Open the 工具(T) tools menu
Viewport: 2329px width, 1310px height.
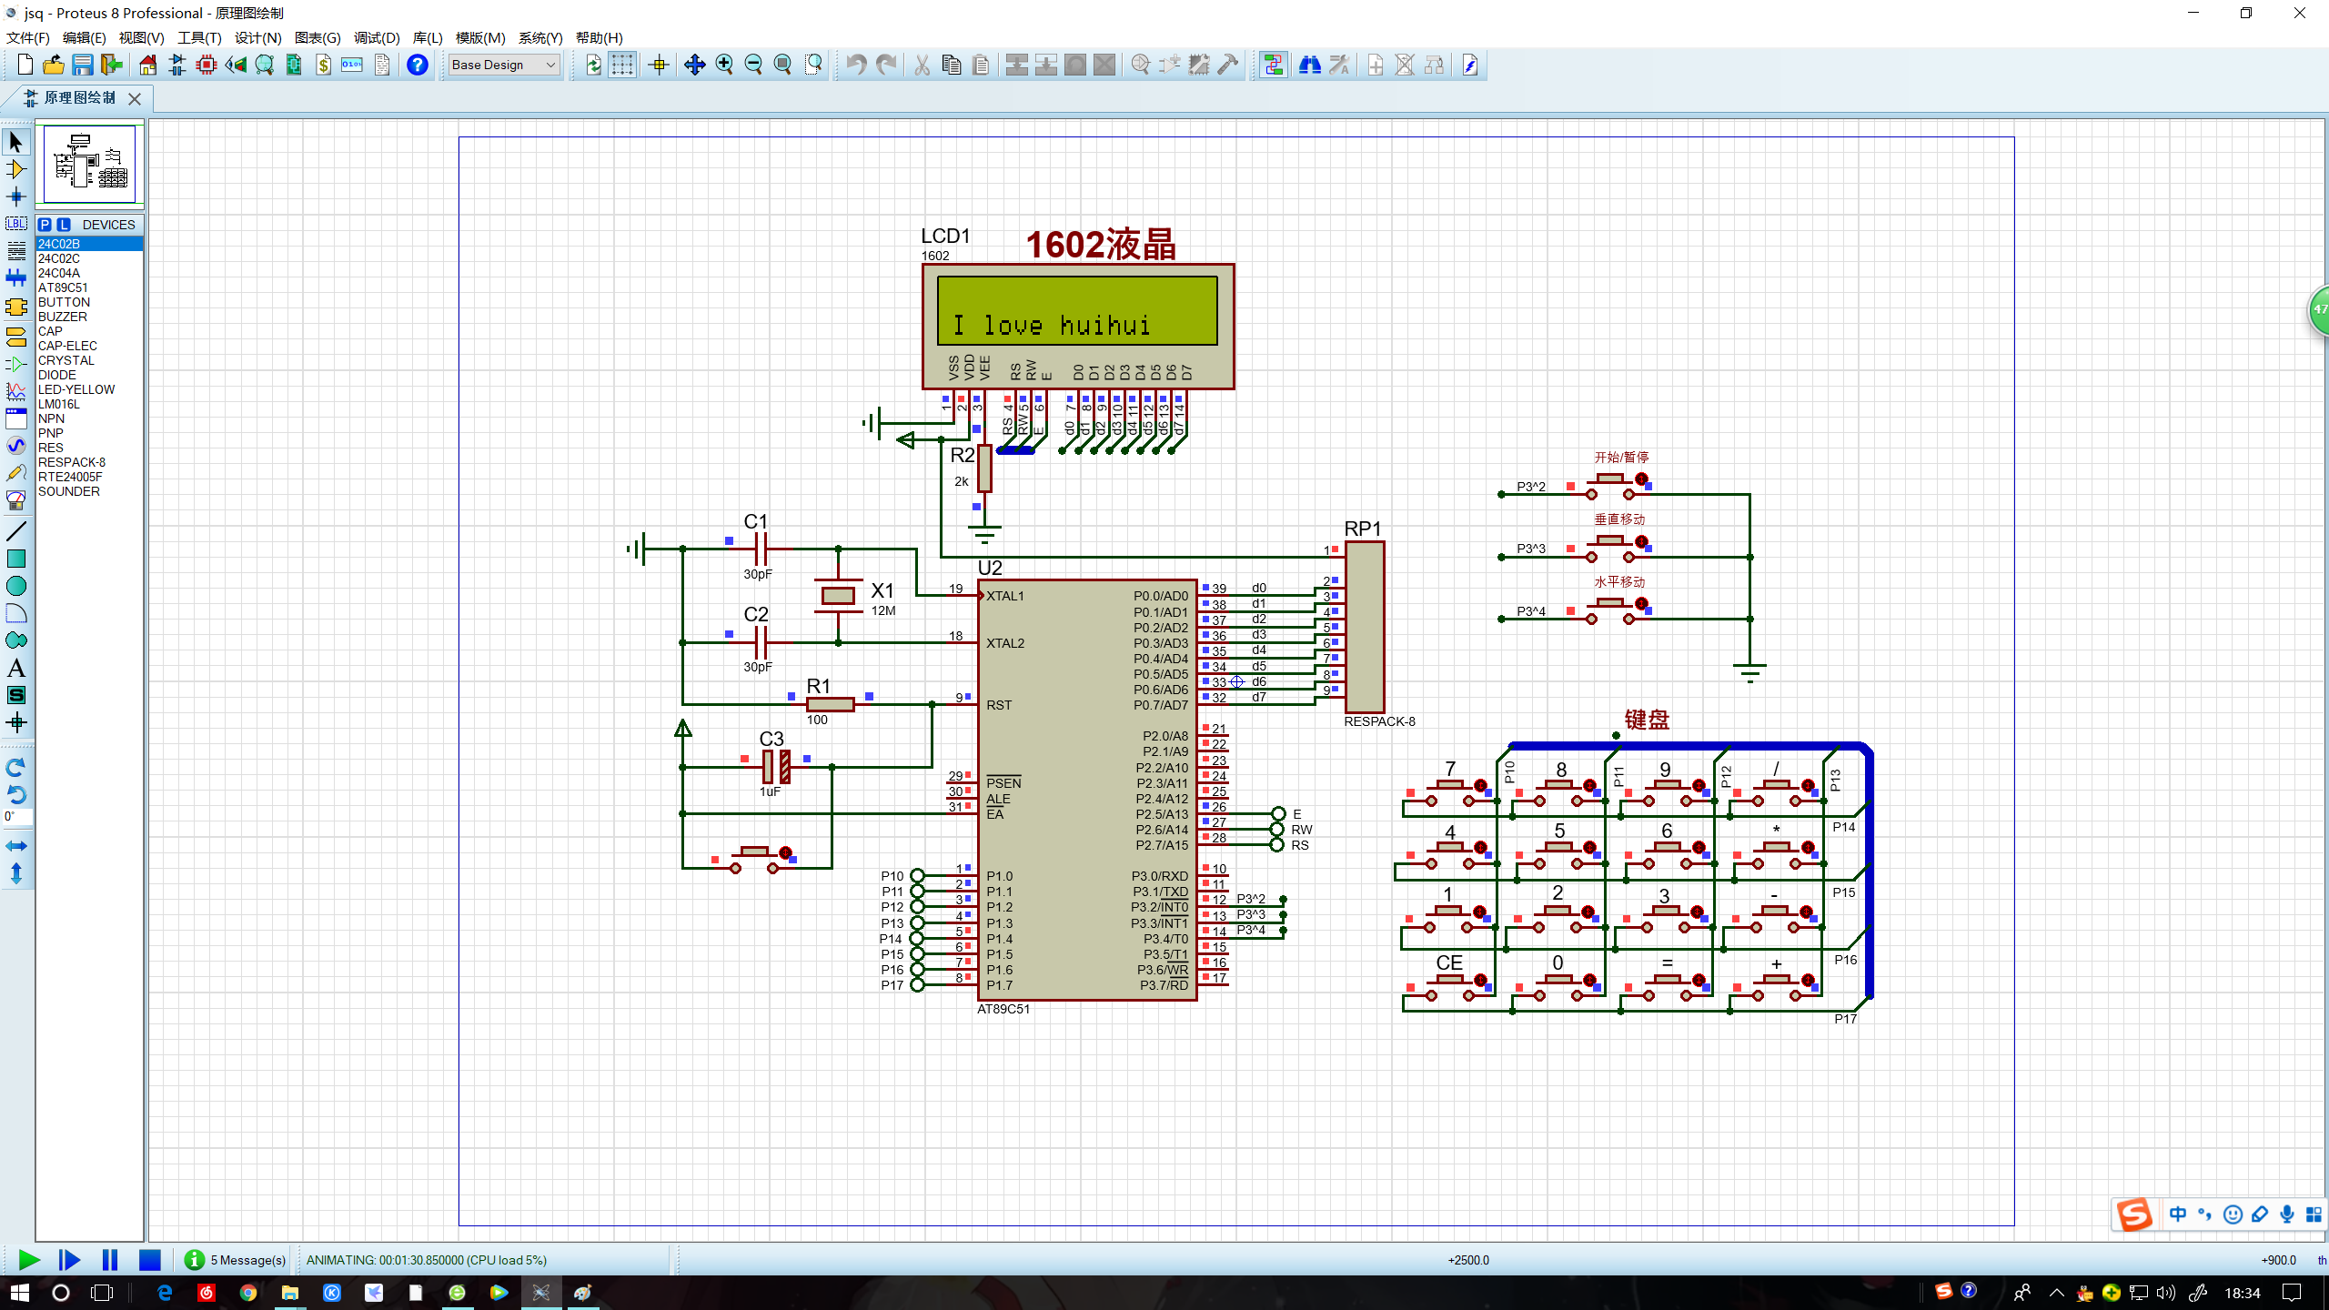tap(199, 37)
